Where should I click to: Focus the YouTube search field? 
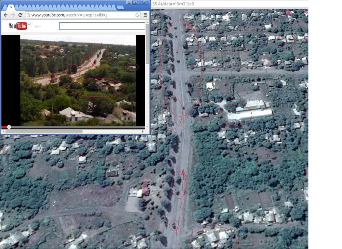tap(102, 26)
